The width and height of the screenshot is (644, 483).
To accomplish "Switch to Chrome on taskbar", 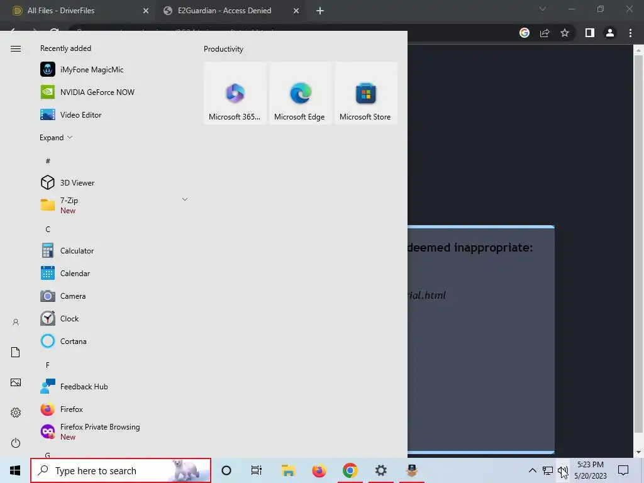I will tap(350, 470).
